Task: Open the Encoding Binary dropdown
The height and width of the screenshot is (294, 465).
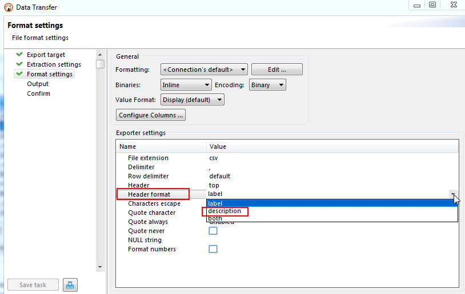Action: (x=267, y=85)
